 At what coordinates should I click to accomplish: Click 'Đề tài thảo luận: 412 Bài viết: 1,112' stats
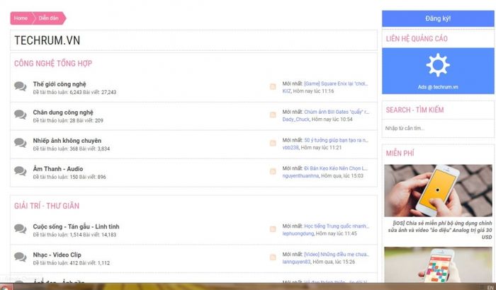[x=72, y=263]
